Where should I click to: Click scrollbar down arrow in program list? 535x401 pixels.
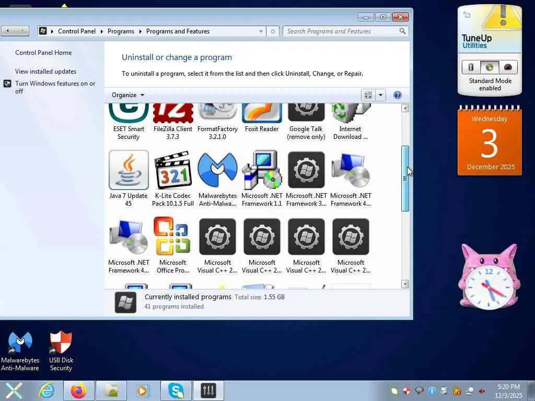[x=405, y=284]
